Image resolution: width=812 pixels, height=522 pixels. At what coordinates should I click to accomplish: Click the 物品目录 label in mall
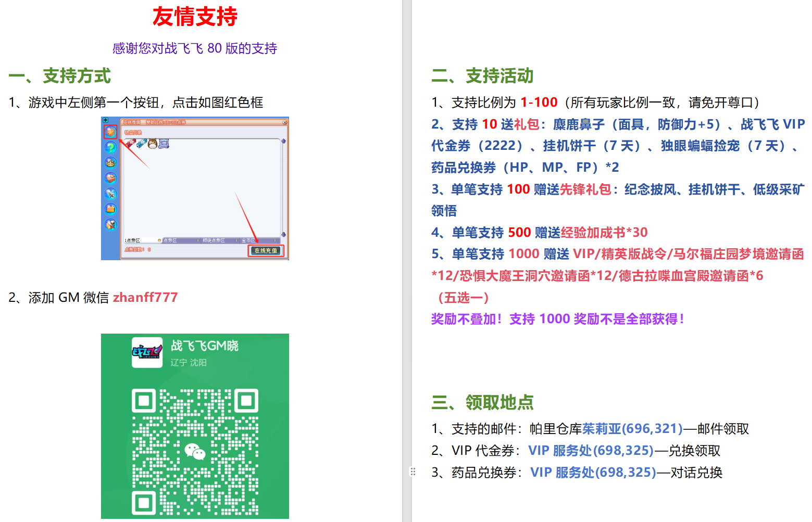tap(133, 132)
